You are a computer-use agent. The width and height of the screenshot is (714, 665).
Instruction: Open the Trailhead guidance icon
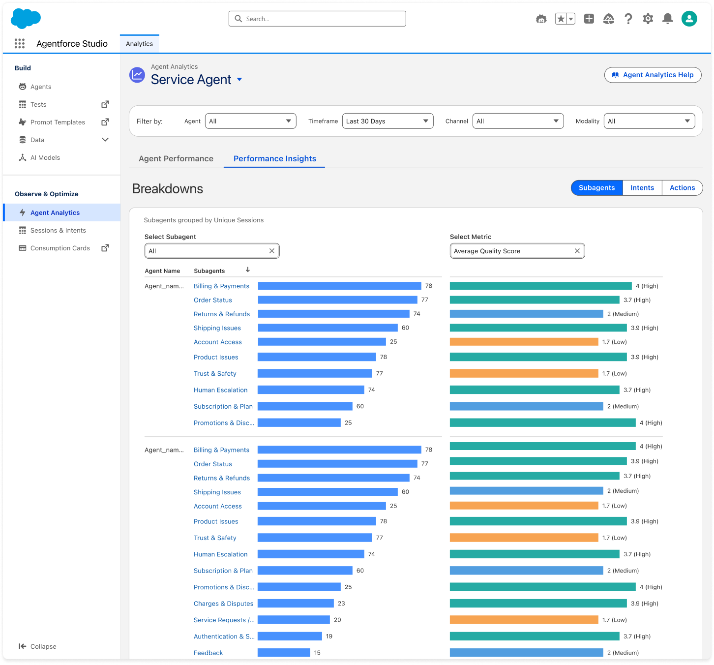point(609,19)
